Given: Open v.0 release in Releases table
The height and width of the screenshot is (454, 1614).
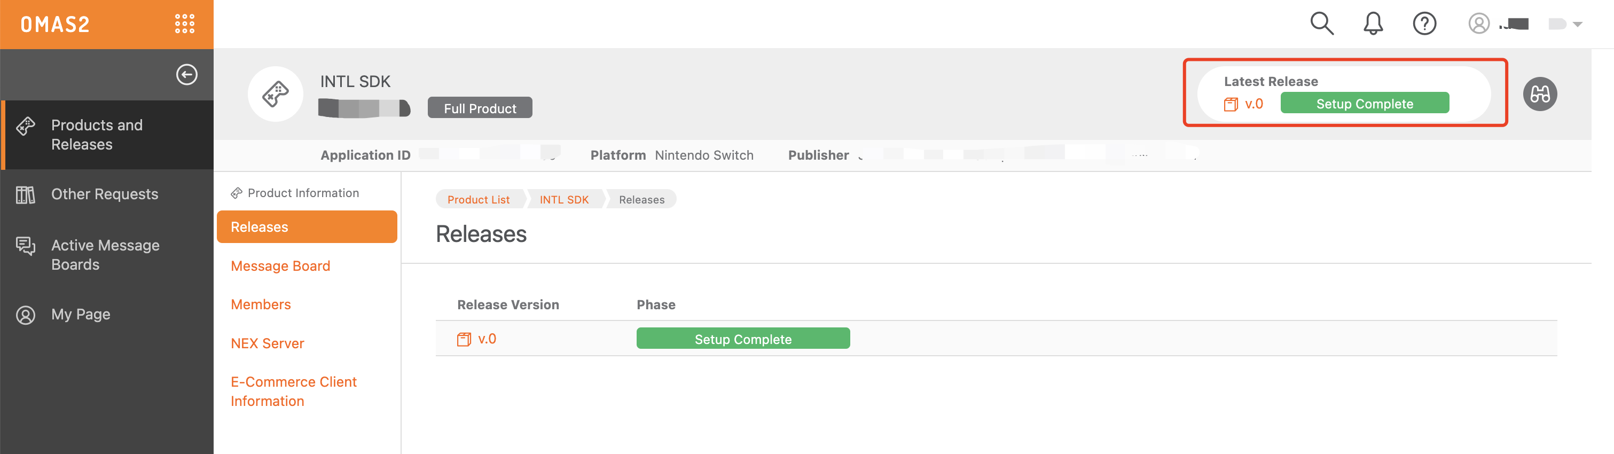Looking at the screenshot, I should click(486, 339).
